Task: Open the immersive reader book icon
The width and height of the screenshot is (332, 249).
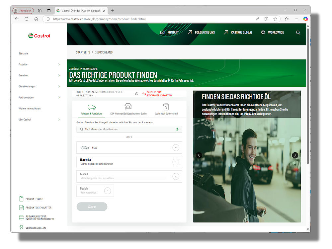Action: 266,19
